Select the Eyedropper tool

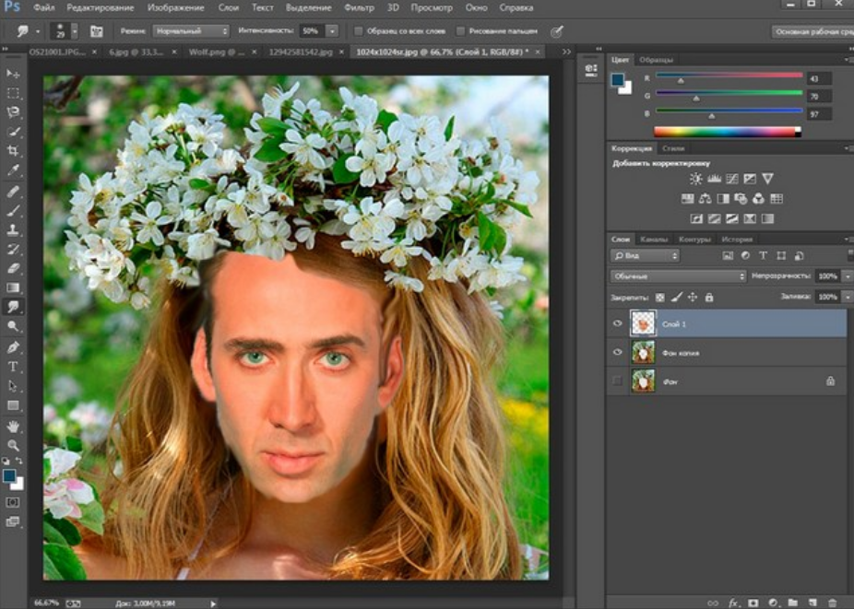click(13, 170)
